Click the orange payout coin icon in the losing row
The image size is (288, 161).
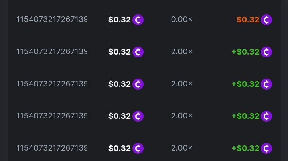pyautogui.click(x=266, y=20)
